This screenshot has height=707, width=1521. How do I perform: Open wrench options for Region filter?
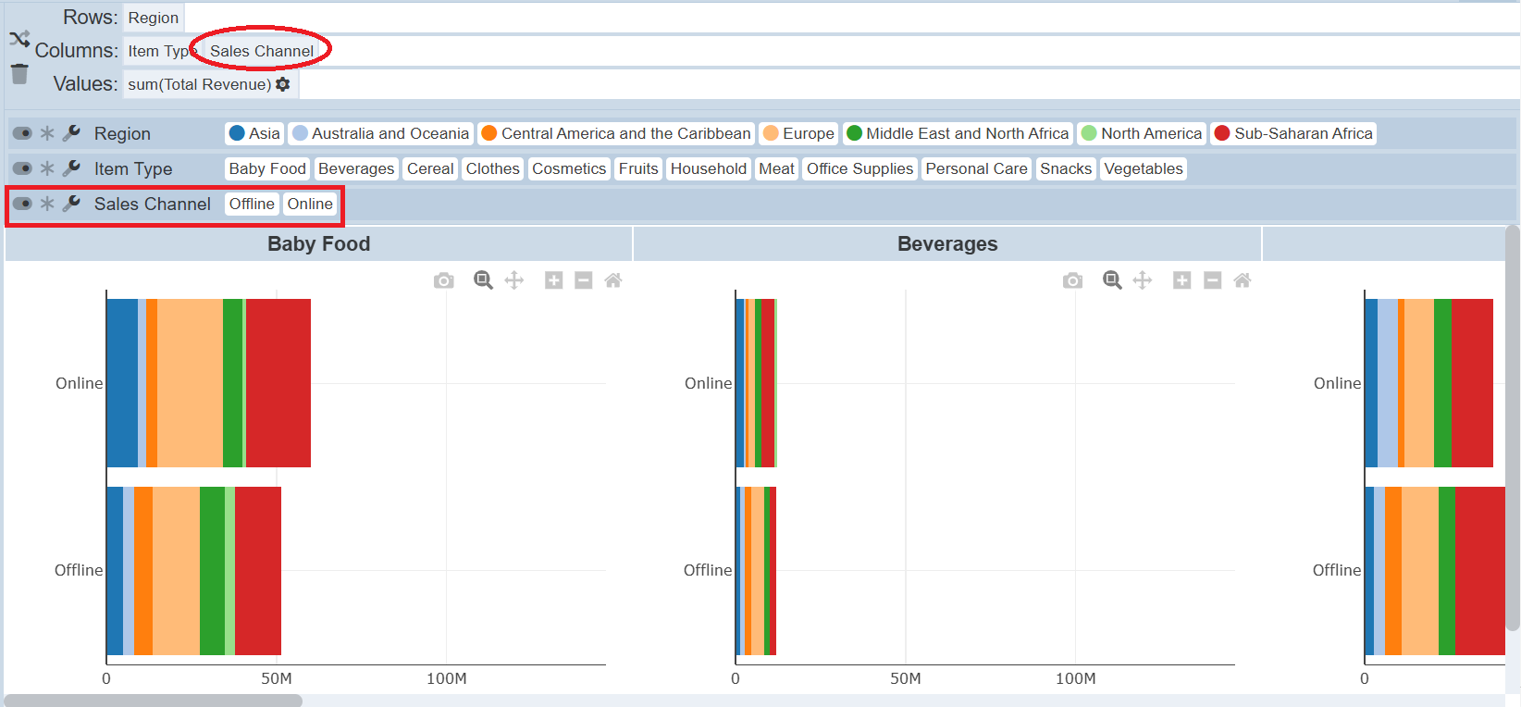tap(71, 133)
